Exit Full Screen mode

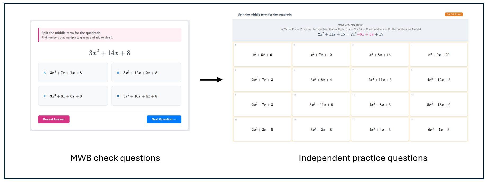[x=454, y=14]
